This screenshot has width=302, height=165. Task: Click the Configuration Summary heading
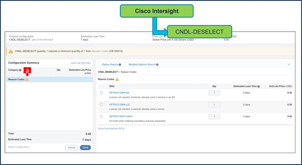pyautogui.click(x=24, y=63)
